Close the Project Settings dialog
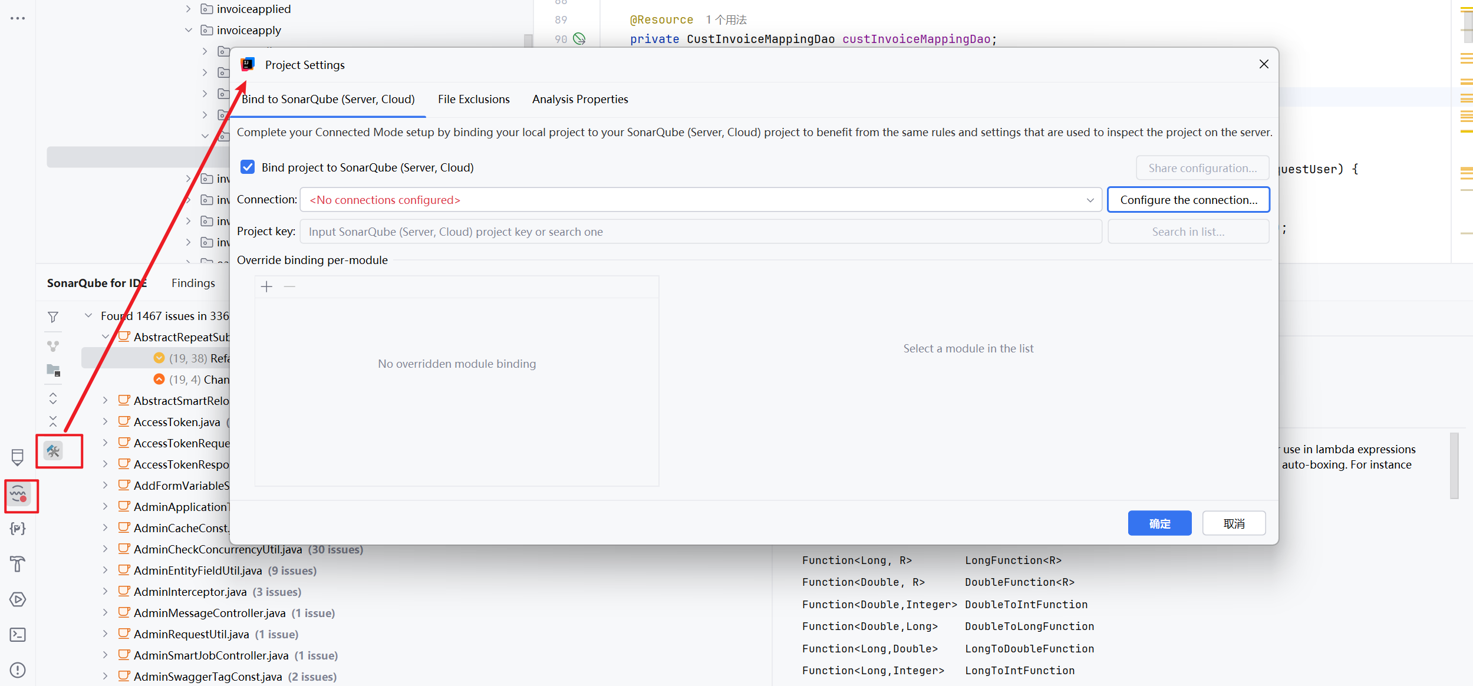Screen dimensions: 1473x686 click(x=1264, y=64)
